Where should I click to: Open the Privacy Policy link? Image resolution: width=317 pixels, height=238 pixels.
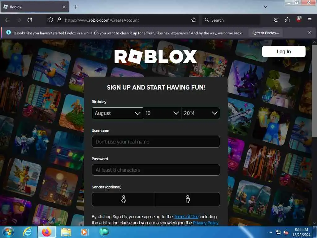pos(206,223)
